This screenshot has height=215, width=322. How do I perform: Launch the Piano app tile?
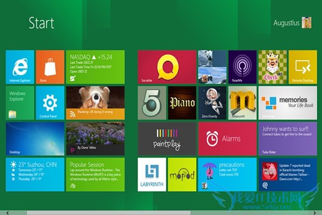tap(182, 103)
